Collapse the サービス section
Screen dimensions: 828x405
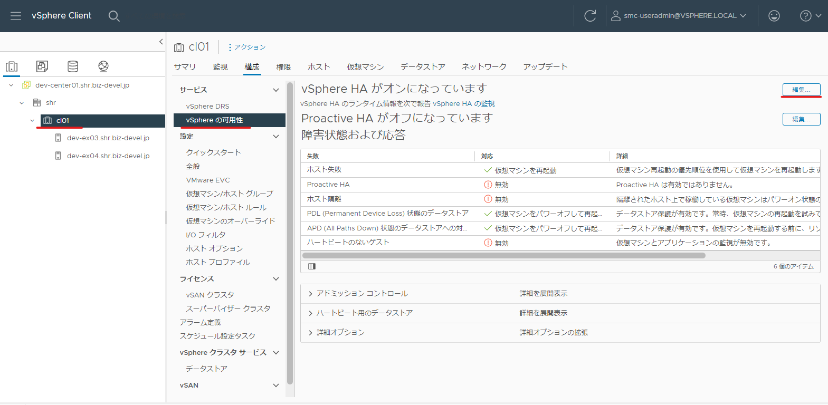point(276,90)
